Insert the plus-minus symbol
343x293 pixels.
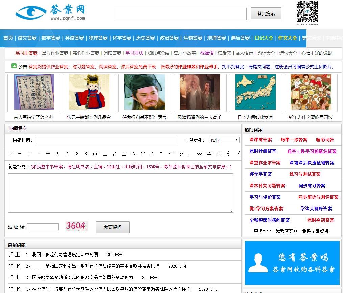pos(57,154)
